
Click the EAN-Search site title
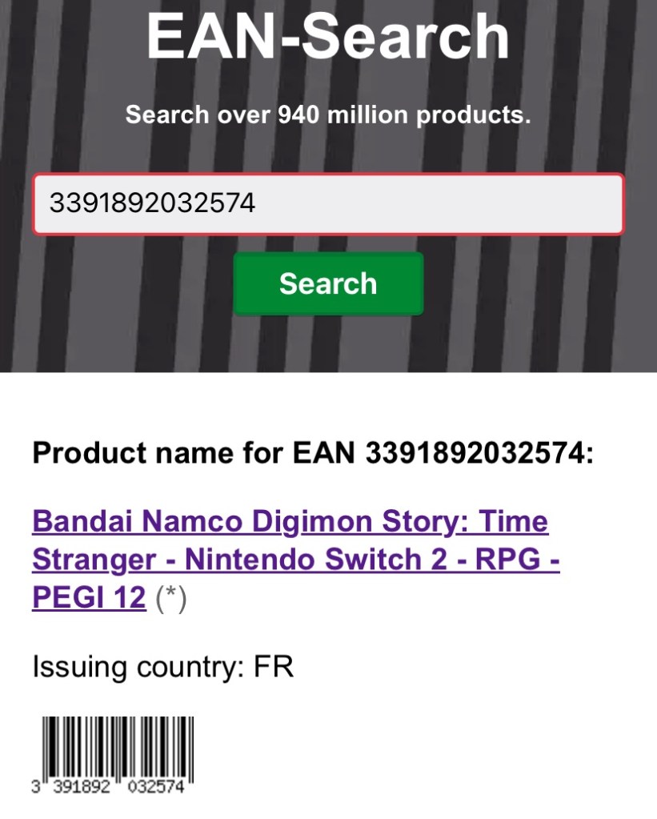click(328, 36)
